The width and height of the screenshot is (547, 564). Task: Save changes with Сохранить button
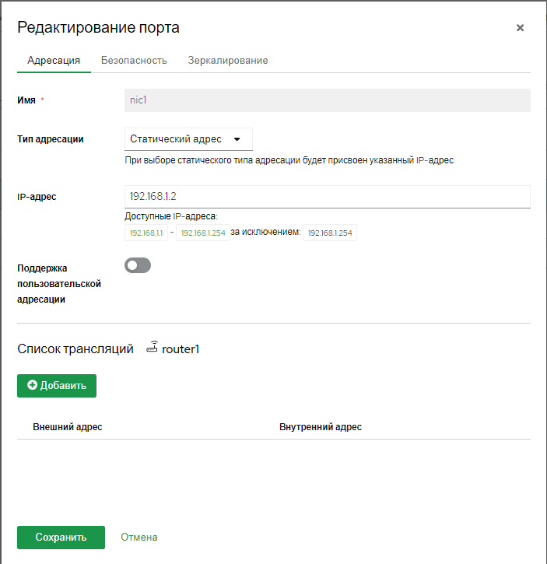[61, 538]
